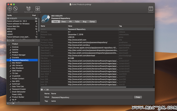Click the Password Repository key logo
The image size is (177, 111).
click(x=46, y=19)
